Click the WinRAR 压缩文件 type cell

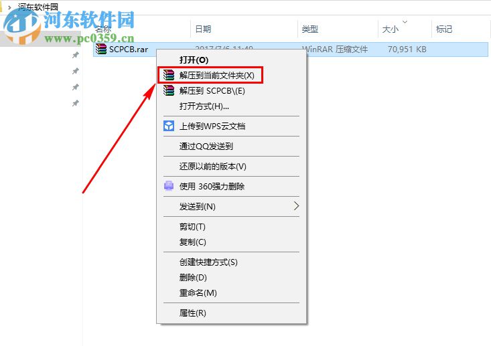(x=334, y=49)
